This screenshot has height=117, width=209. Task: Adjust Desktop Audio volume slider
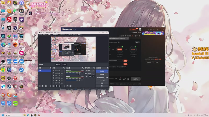[x=72, y=80]
